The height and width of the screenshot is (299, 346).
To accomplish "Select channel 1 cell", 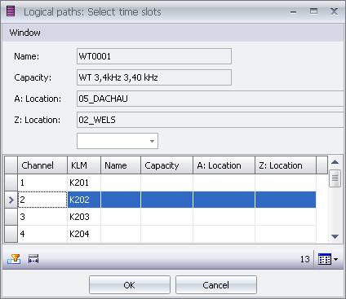I will pyautogui.click(x=42, y=182).
